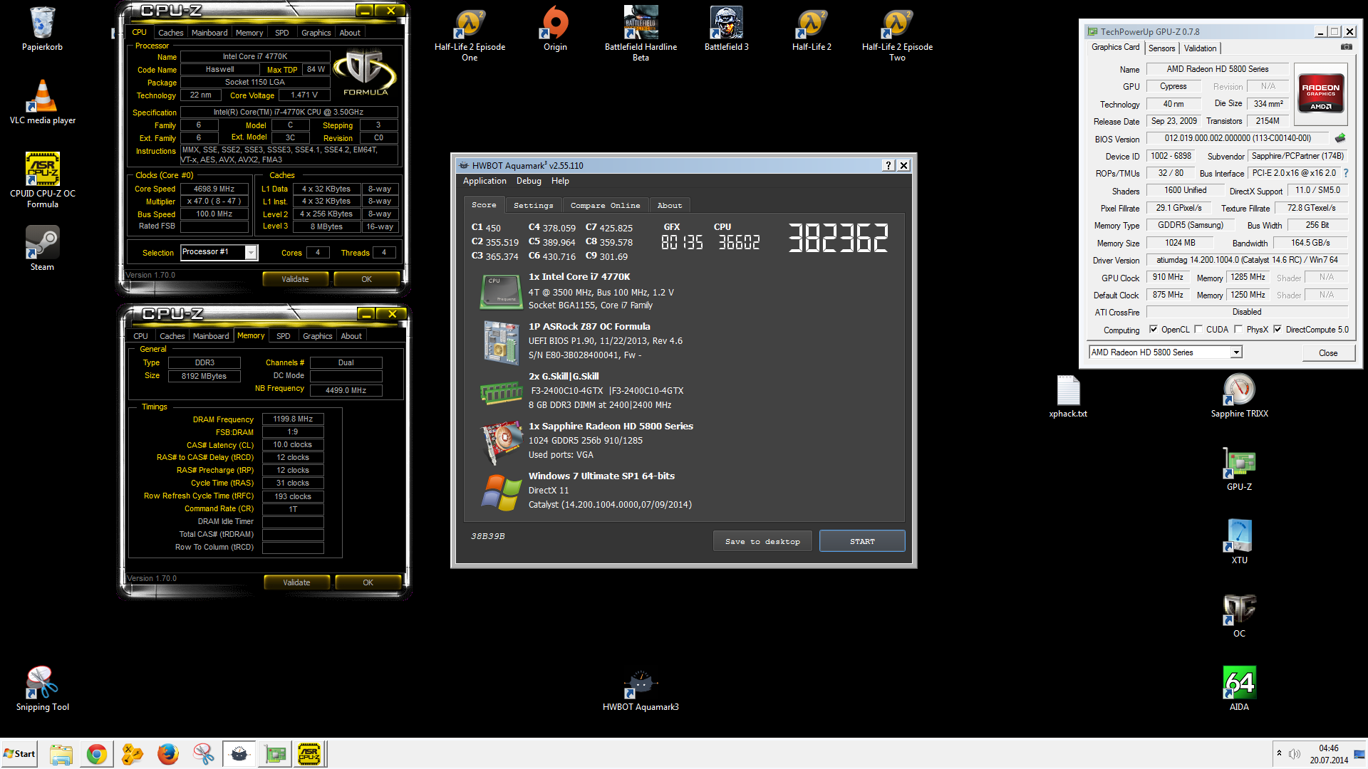Open the Snipping Tool desktop icon
The height and width of the screenshot is (769, 1368).
point(43,688)
